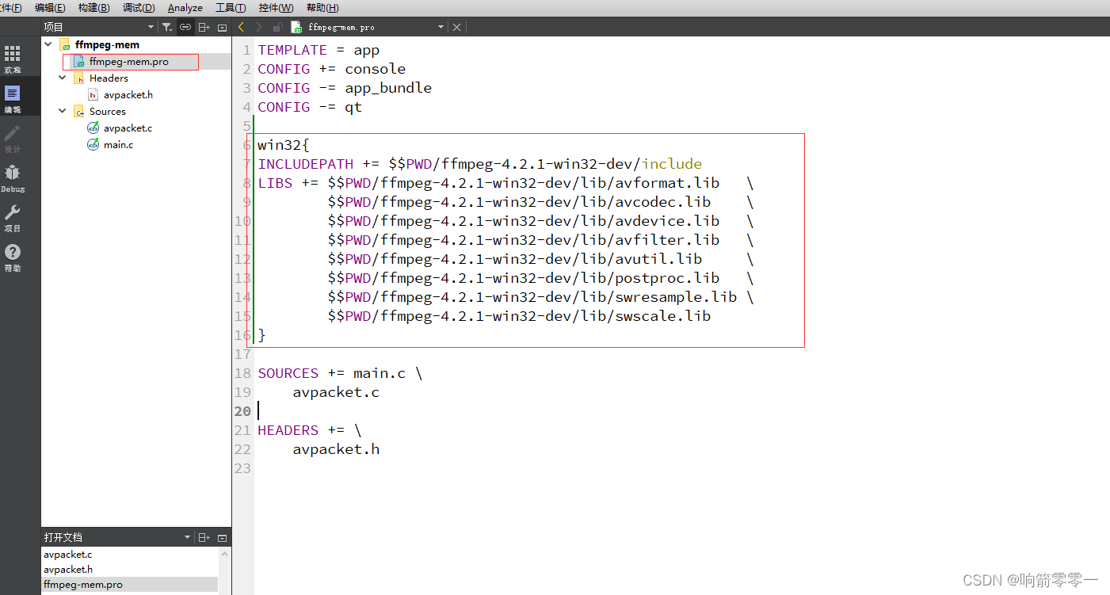The height and width of the screenshot is (595, 1110).
Task: Close the ffmpeg-mem.pro editor document
Action: click(x=456, y=27)
